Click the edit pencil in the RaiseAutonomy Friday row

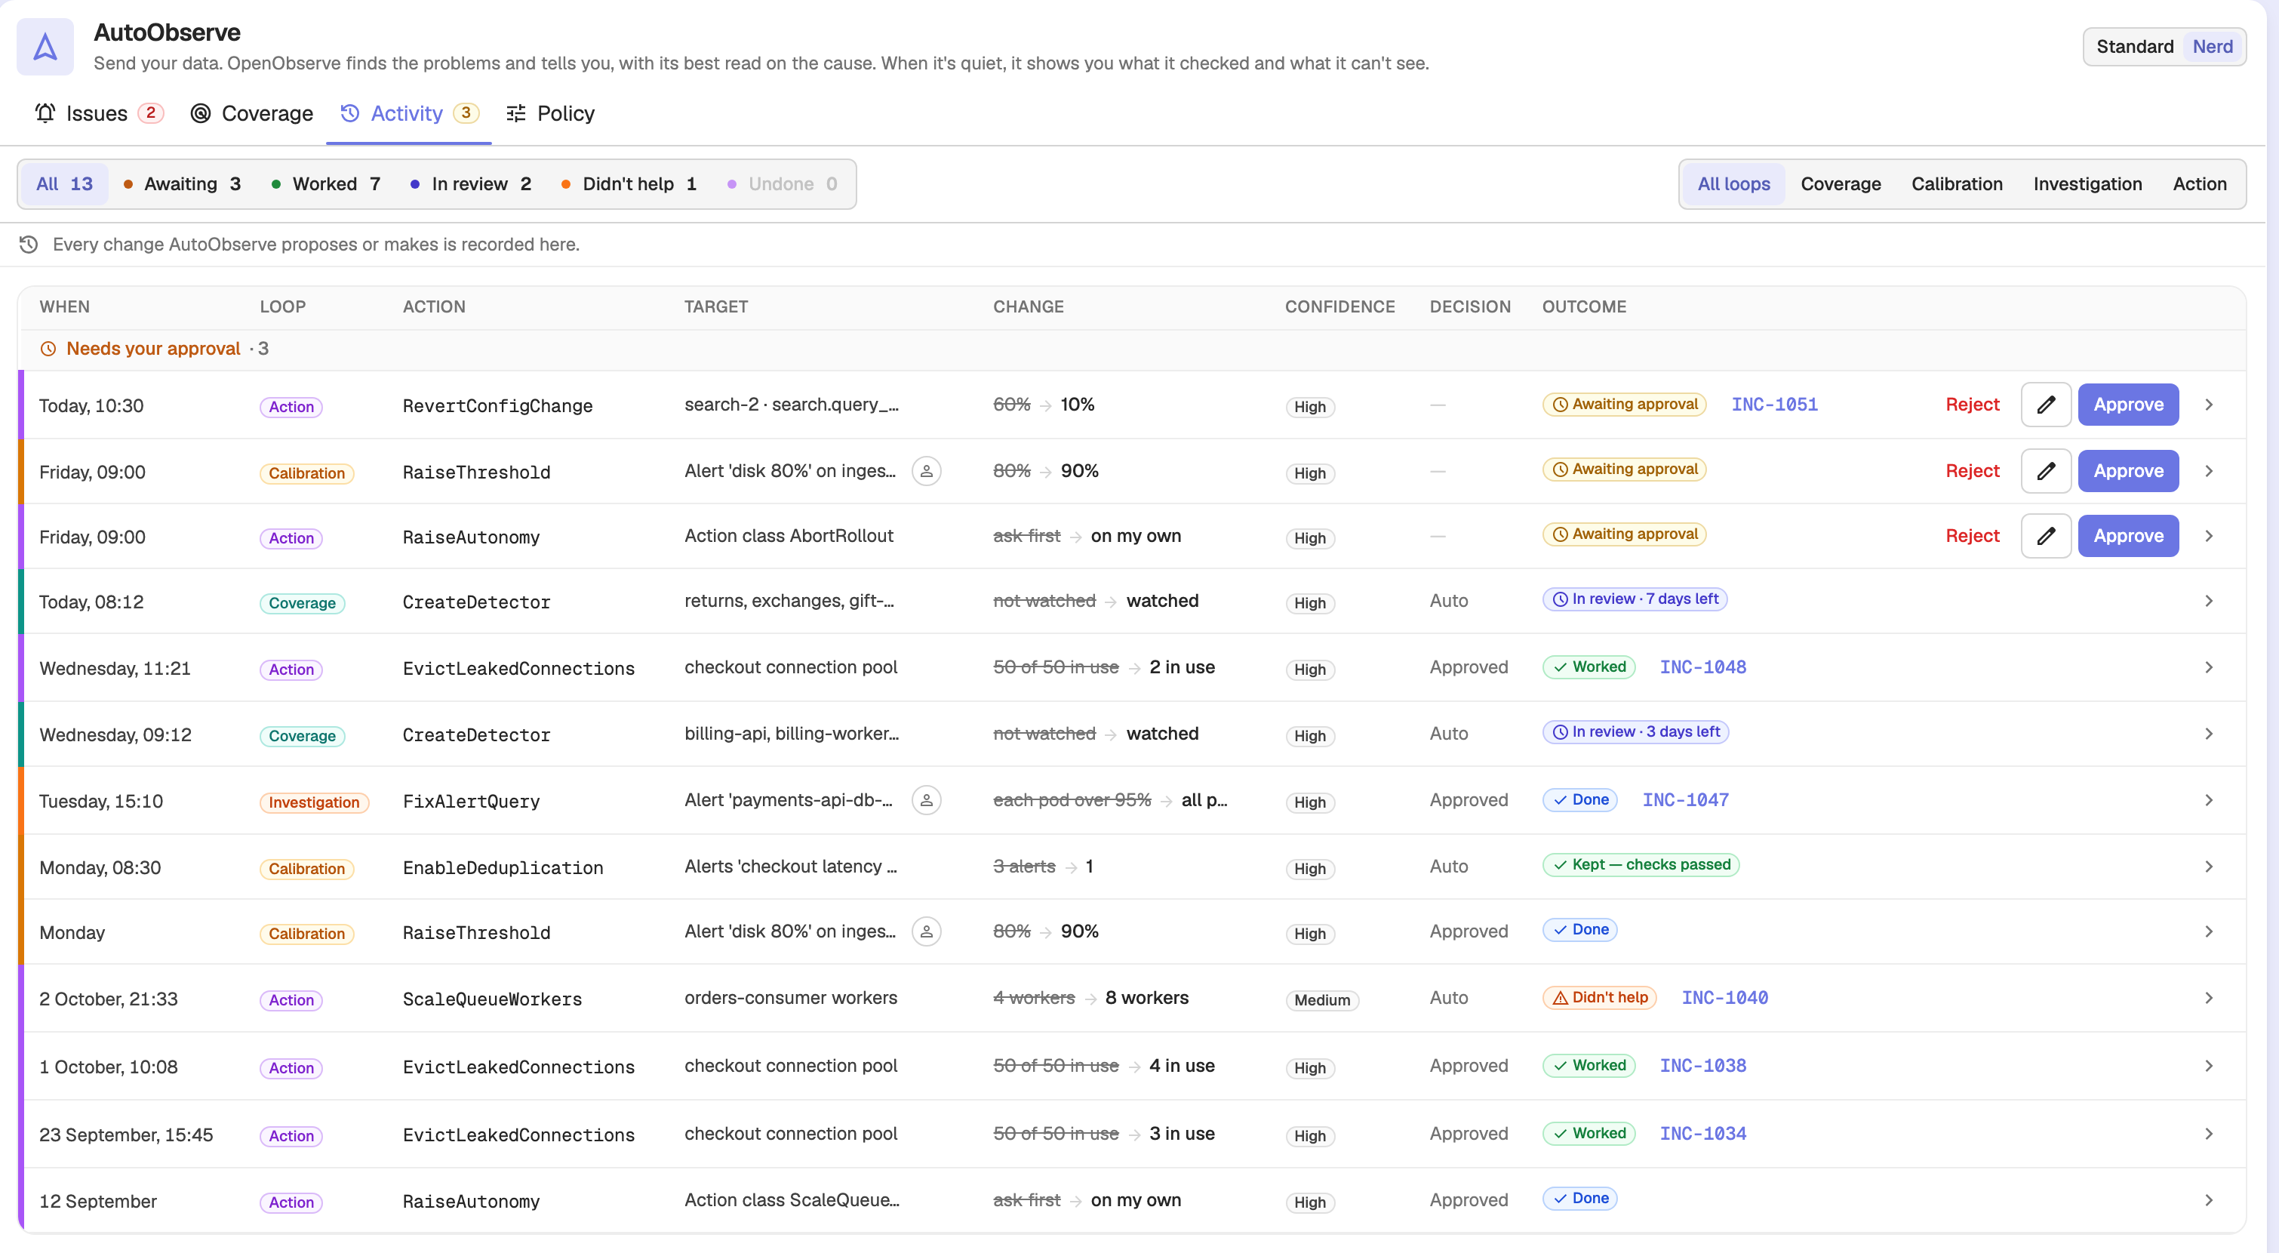coord(2045,535)
